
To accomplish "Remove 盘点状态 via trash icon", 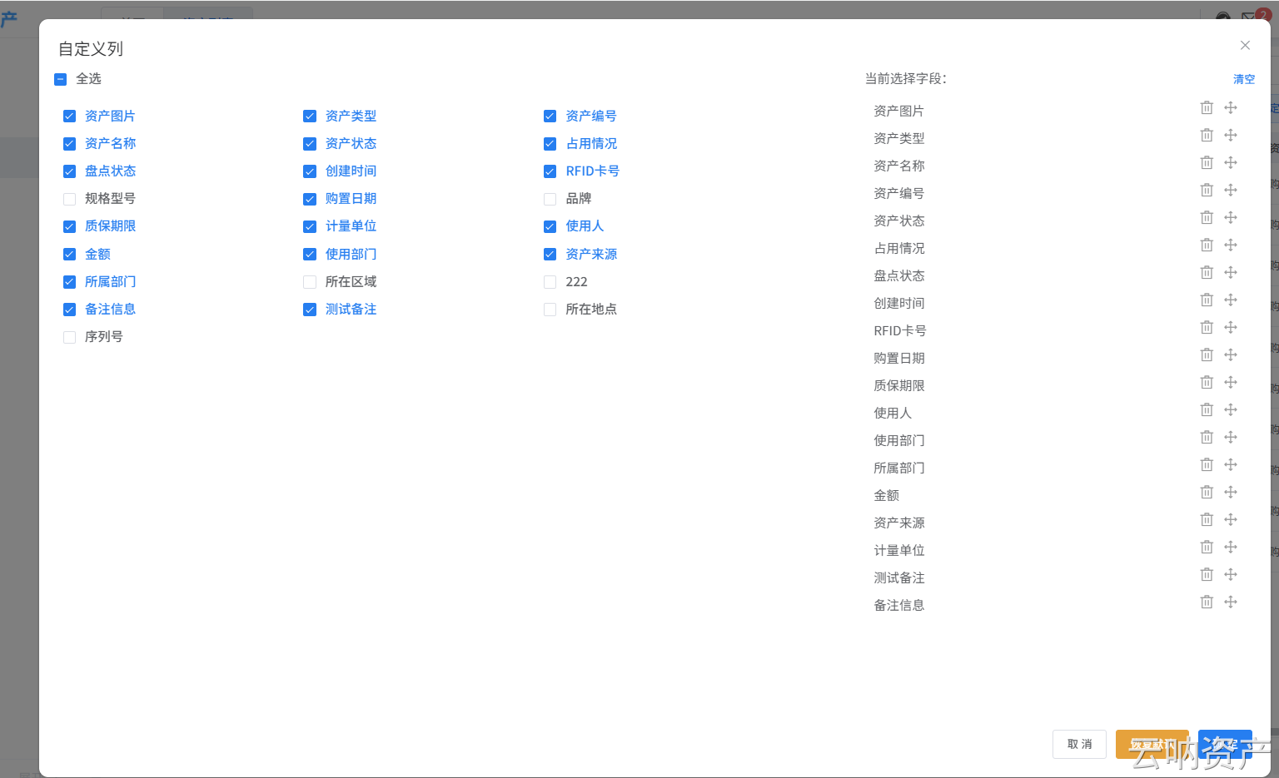I will [x=1207, y=272].
